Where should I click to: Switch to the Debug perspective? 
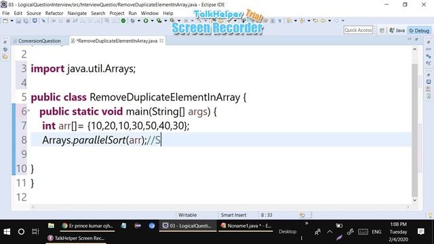[x=419, y=30]
